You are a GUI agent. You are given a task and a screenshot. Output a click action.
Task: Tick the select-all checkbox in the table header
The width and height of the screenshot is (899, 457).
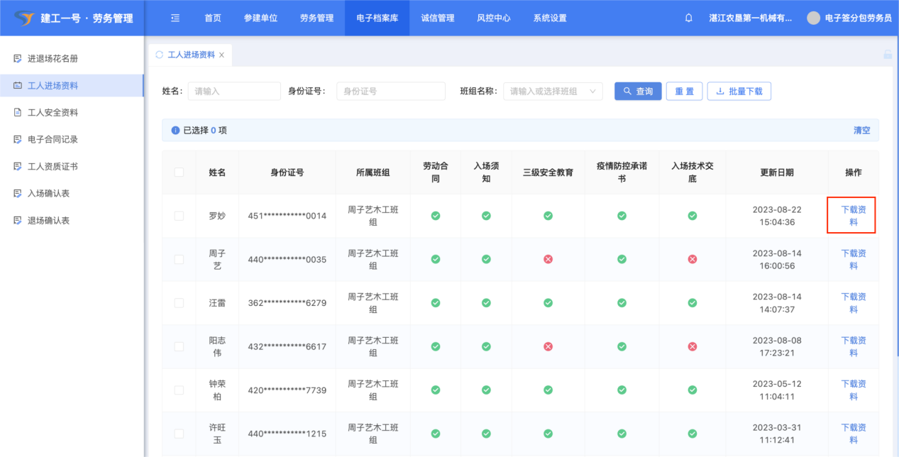pyautogui.click(x=179, y=172)
